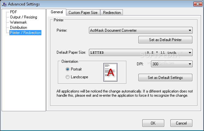The width and height of the screenshot is (204, 131).
Task: Select PDF in the settings tree
Action: (x=13, y=12)
